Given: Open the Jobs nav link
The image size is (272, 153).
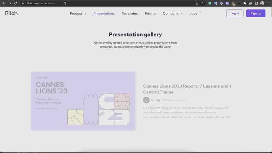Looking at the screenshot, I should tap(193, 13).
